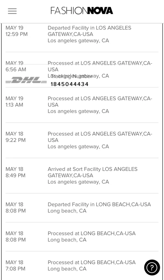Tap the Fashion Nova logo
Screen dimensions: 164x280
click(x=82, y=11)
